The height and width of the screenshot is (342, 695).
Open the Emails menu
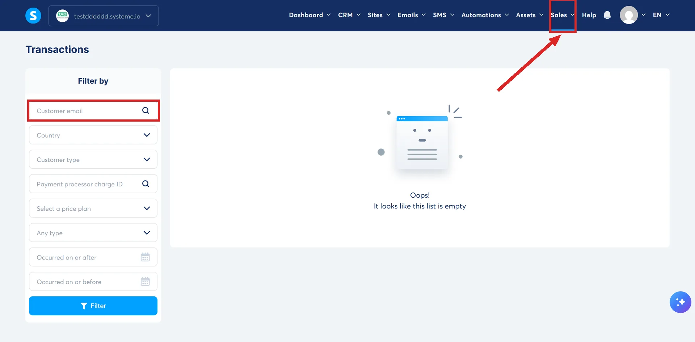click(412, 15)
